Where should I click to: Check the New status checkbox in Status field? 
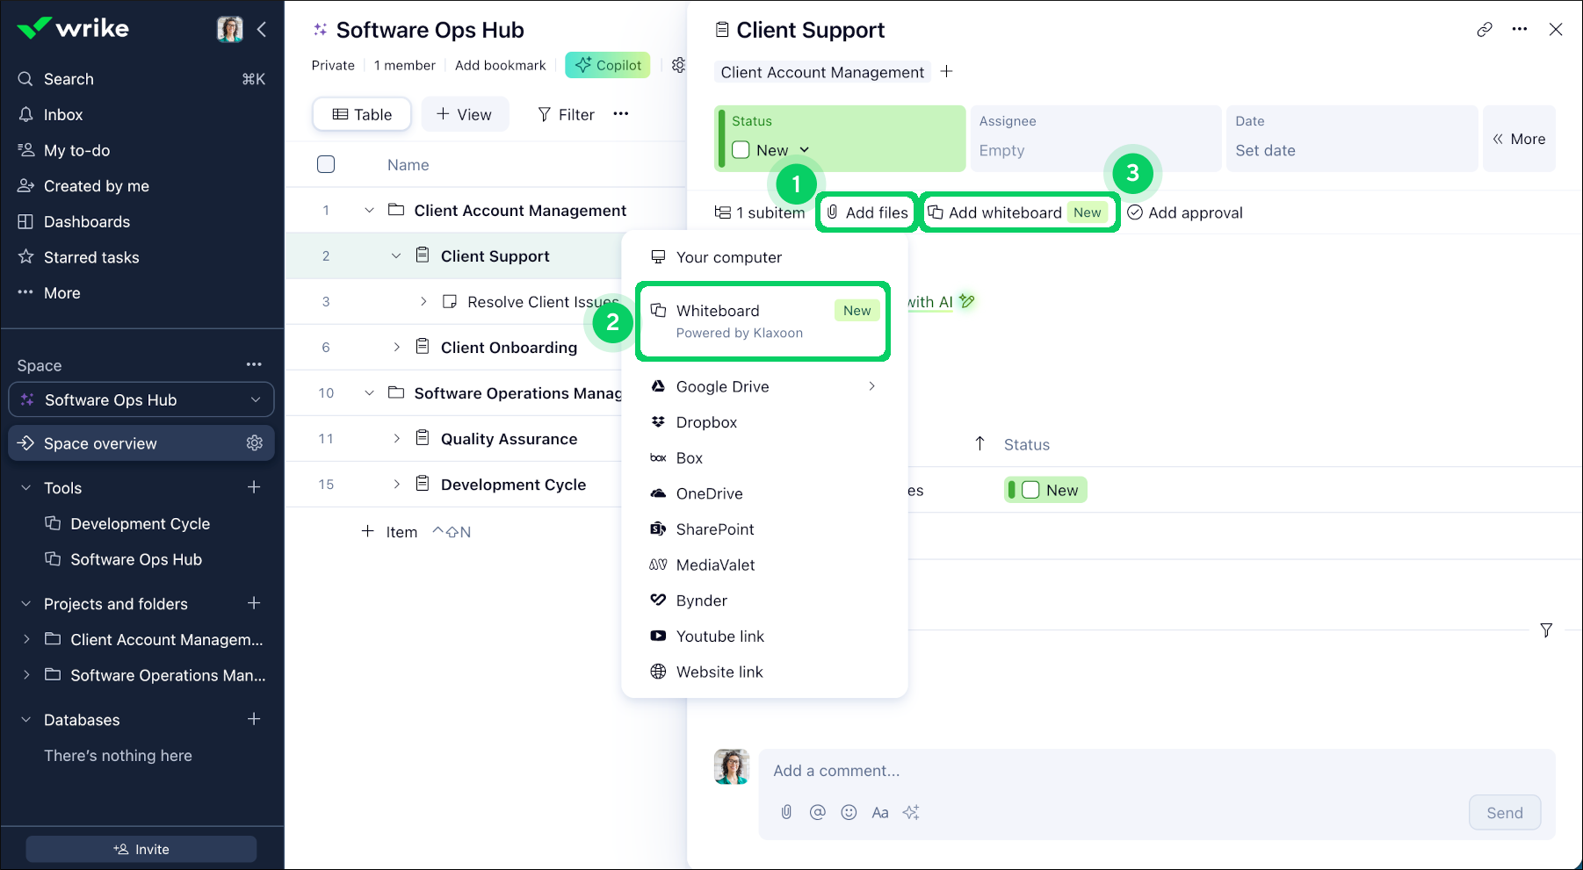741,150
